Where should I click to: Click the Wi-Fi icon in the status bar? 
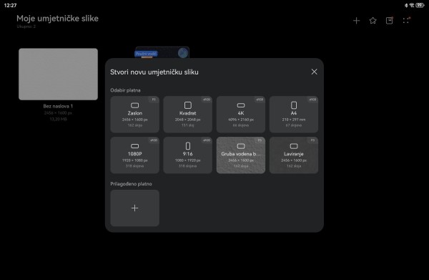point(412,5)
